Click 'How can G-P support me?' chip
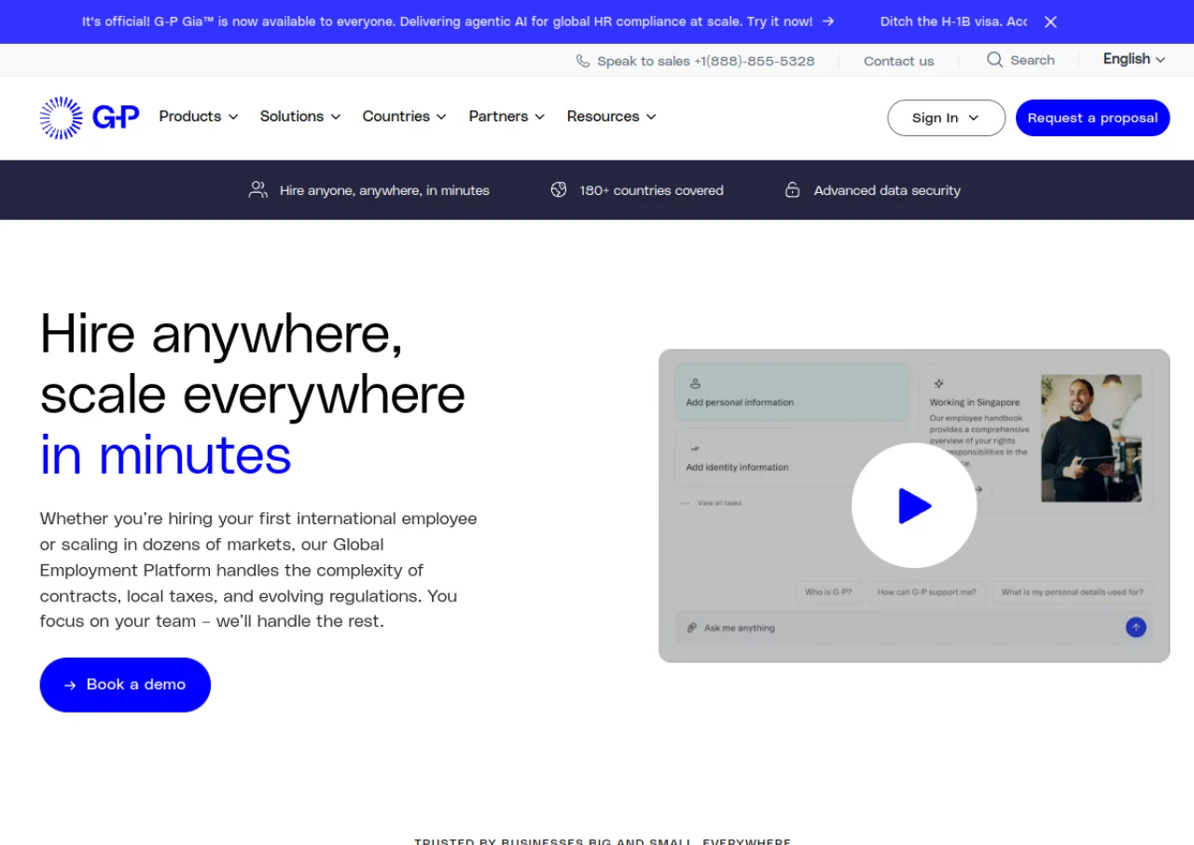 click(x=926, y=592)
